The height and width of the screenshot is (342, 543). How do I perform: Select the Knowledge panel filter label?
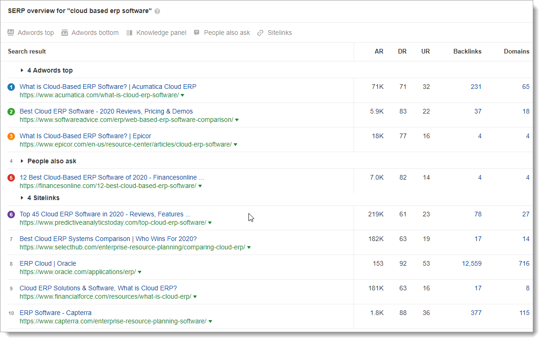(161, 33)
